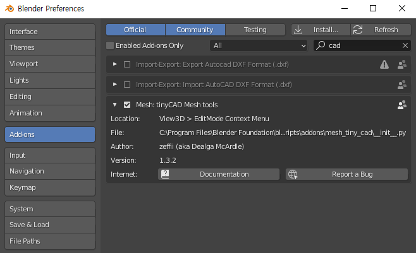Clear the search text with the X icon
The height and width of the screenshot is (253, 416).
click(x=405, y=45)
